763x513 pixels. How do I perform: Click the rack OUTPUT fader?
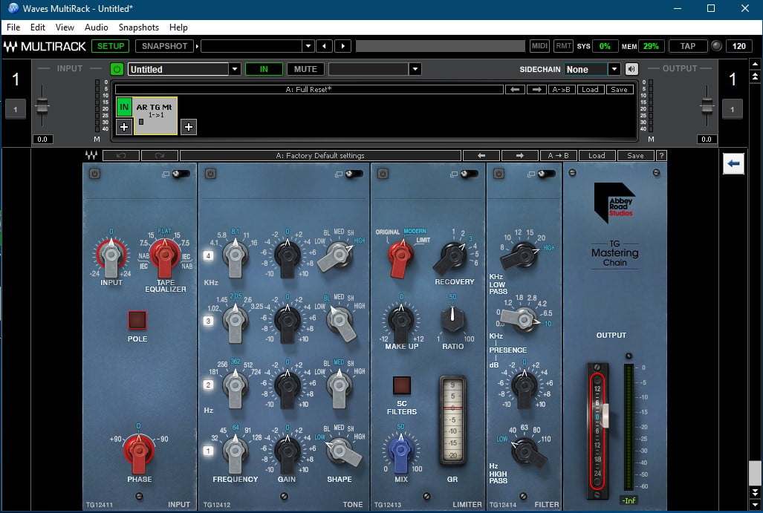(x=707, y=105)
